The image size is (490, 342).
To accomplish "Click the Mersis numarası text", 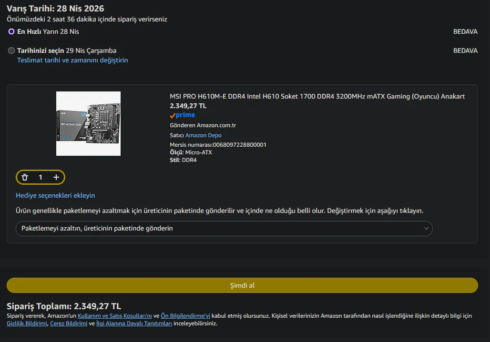I will point(218,145).
